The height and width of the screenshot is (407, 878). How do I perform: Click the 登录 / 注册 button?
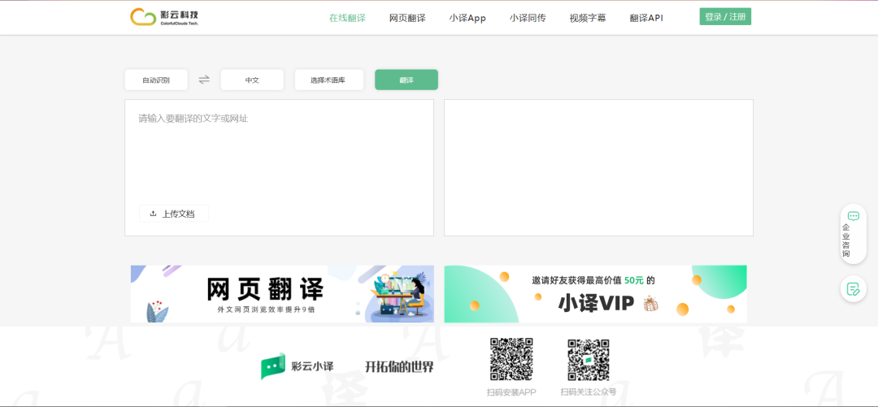pos(725,17)
